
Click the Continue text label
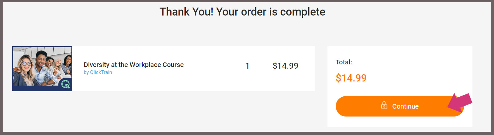coord(405,106)
